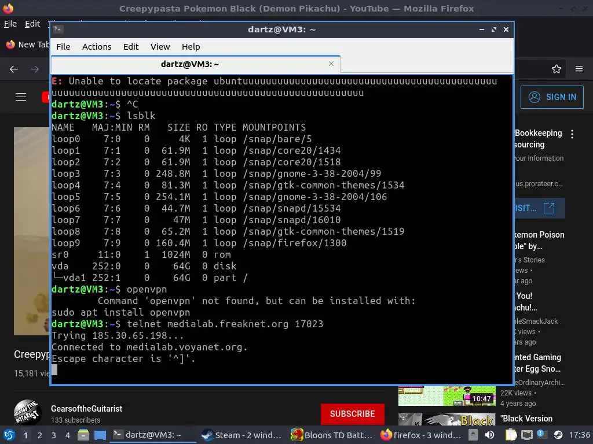
Task: Click the vda1 partition row
Action: coord(150,277)
